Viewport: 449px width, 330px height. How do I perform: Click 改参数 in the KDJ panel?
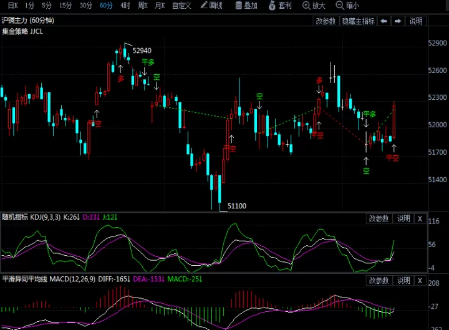(379, 218)
